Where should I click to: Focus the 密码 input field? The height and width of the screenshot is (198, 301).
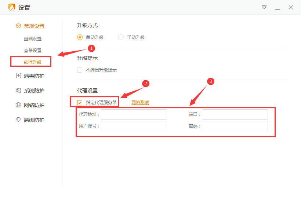tap(235, 126)
